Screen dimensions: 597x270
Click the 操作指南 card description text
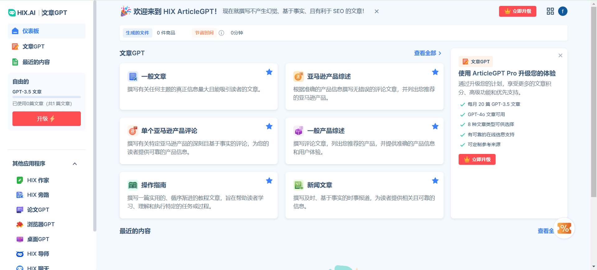click(x=195, y=202)
